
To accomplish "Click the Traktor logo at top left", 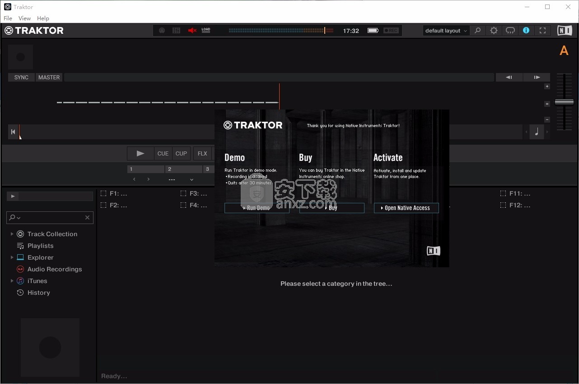I will coord(34,31).
